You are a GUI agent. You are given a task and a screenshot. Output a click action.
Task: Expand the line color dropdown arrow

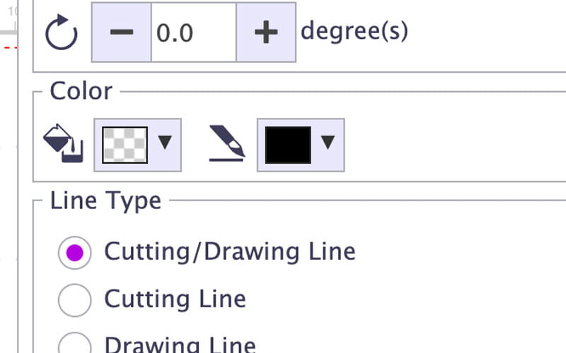328,143
